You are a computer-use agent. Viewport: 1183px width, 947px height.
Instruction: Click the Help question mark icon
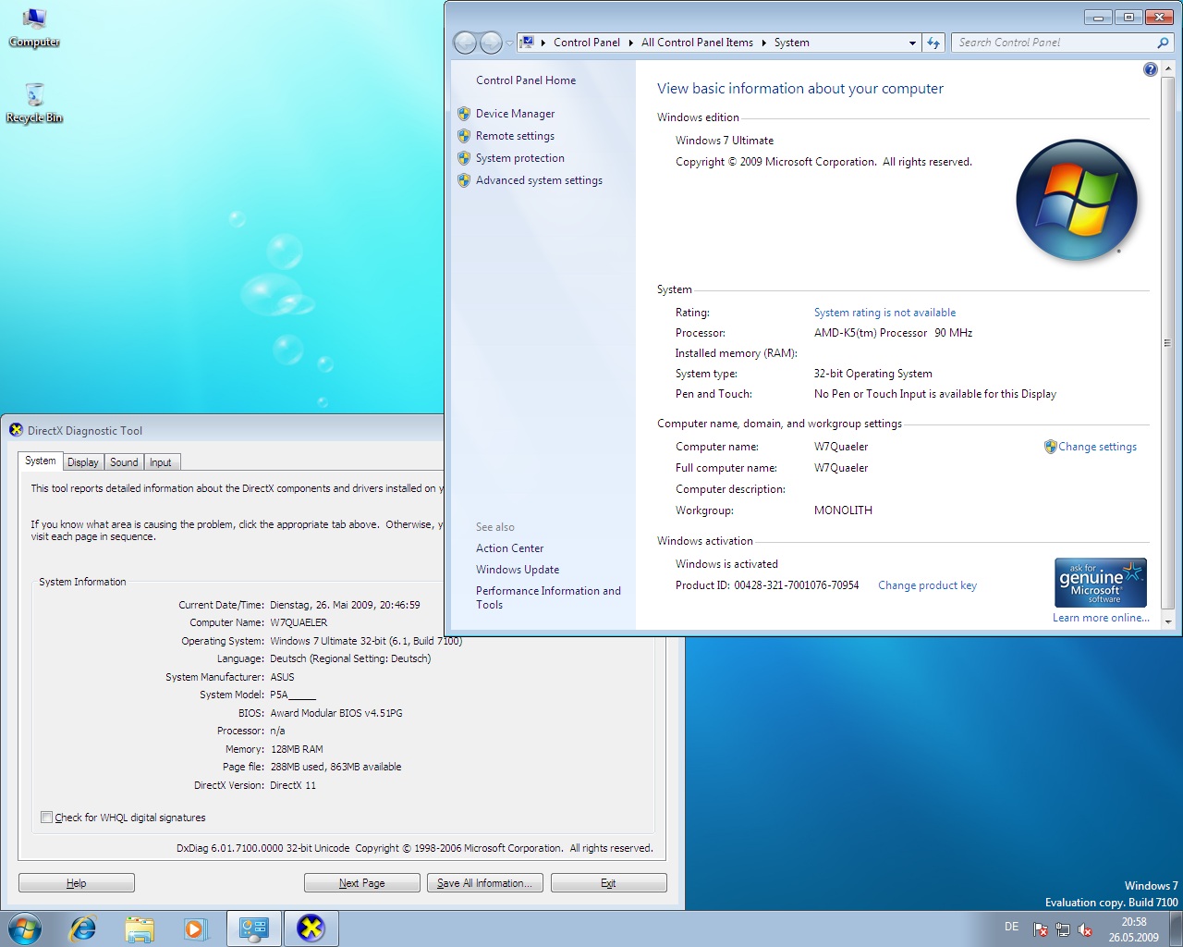[1150, 69]
